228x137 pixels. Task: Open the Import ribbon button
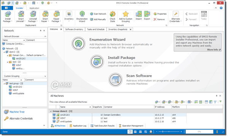click(139, 16)
